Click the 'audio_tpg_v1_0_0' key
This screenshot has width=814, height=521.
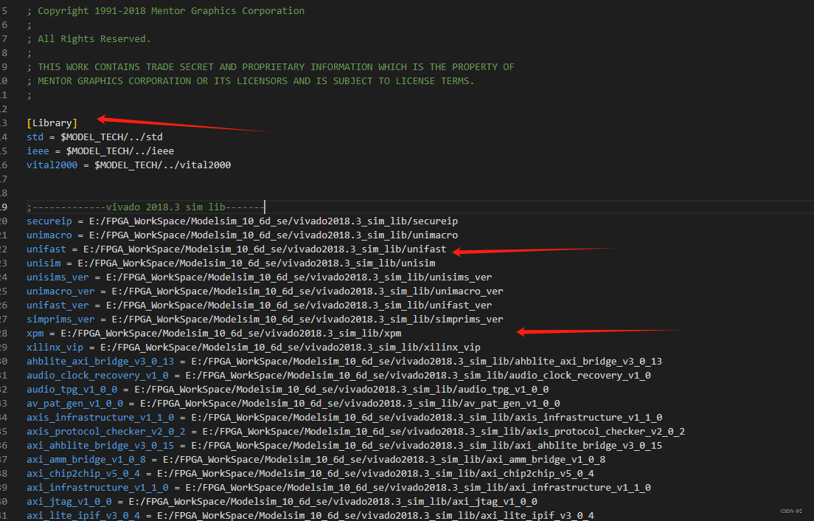coord(72,390)
